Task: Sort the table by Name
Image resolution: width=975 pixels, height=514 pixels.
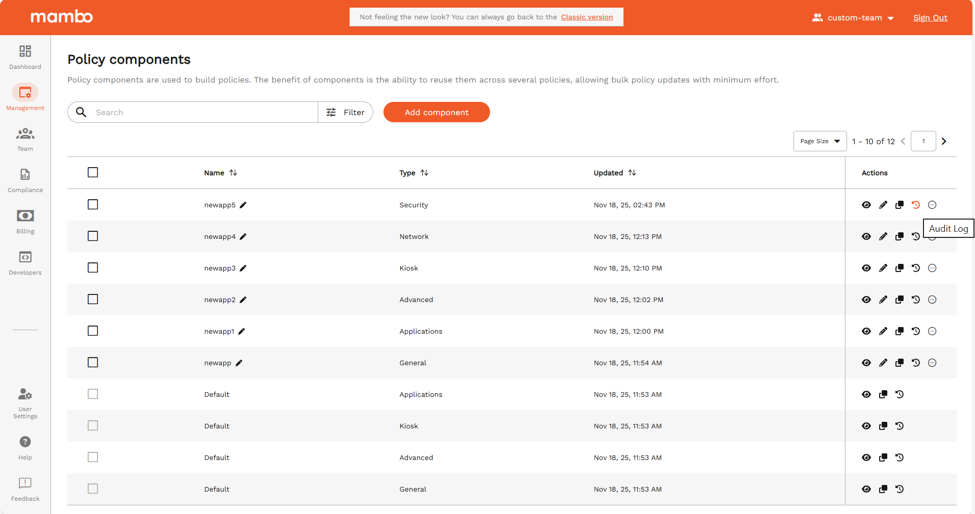Action: [x=234, y=173]
